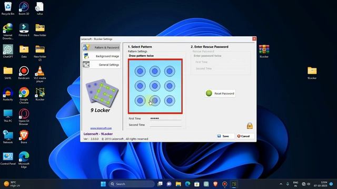The width and height of the screenshot is (337, 189).
Task: Select the Microsoft Edge desktop icon
Action: [x=24, y=160]
